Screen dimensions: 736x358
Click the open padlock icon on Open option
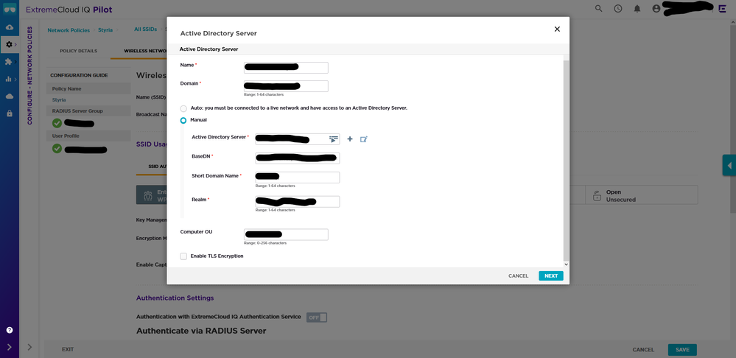tap(597, 196)
